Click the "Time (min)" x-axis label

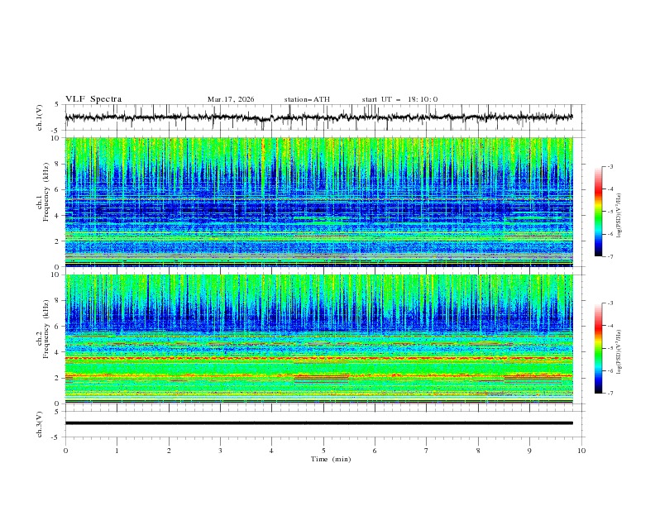coord(331,459)
